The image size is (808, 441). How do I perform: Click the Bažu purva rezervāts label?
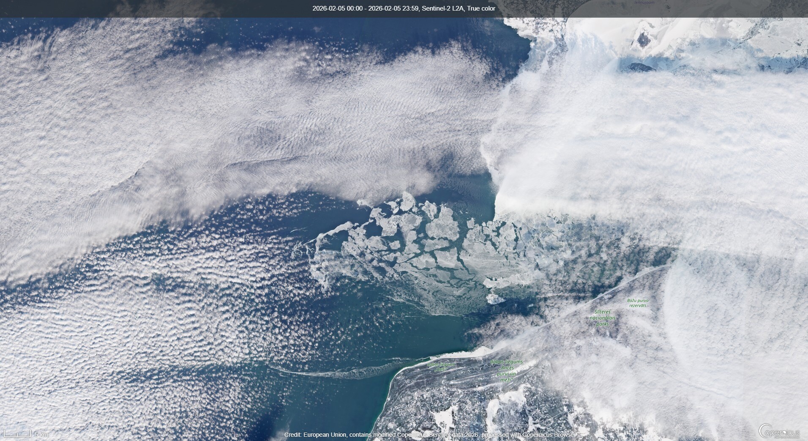638,303
